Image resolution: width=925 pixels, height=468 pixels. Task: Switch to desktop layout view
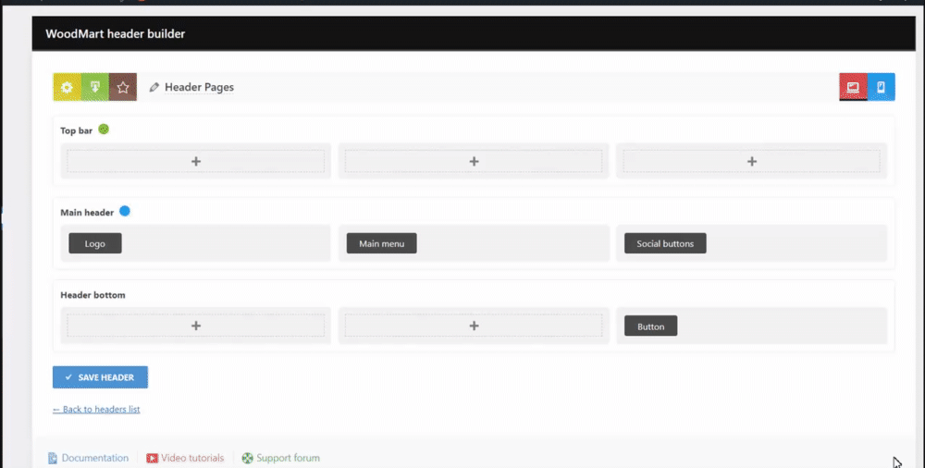click(x=853, y=87)
